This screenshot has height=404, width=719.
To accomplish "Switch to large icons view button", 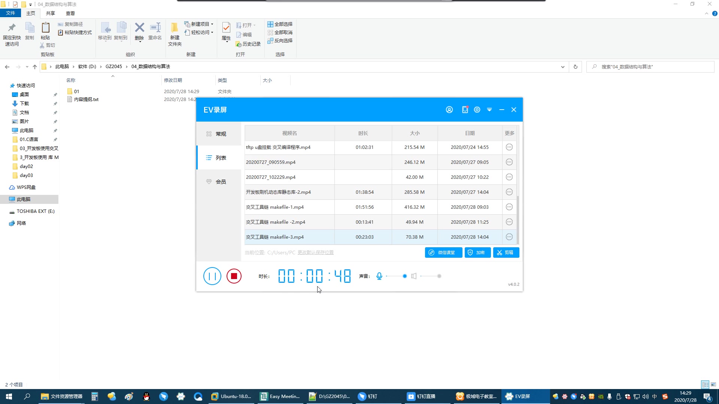I will (x=713, y=385).
